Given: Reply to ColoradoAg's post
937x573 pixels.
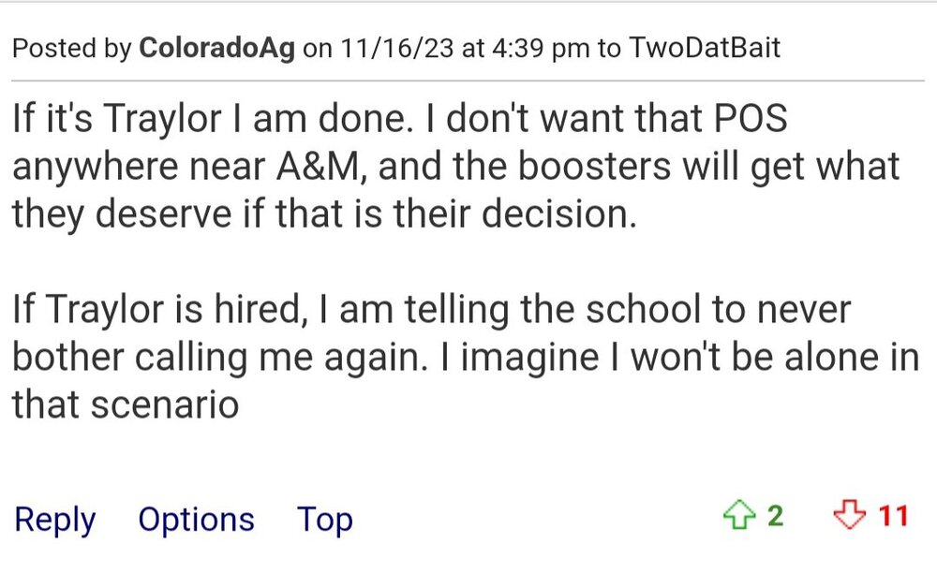Looking at the screenshot, I should click(x=54, y=520).
